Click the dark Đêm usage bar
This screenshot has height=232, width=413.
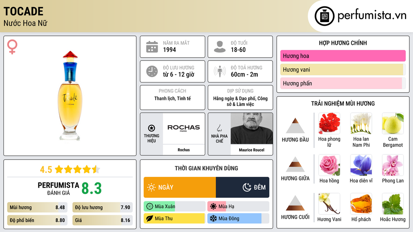pyautogui.click(x=242, y=187)
